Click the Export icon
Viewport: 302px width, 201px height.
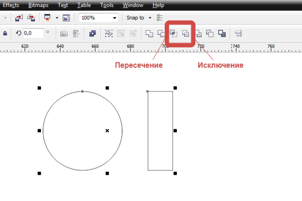tap(31, 18)
